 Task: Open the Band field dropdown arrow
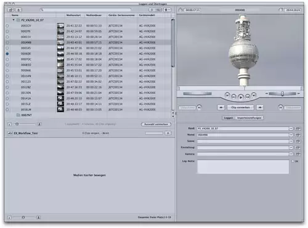pyautogui.click(x=291, y=129)
